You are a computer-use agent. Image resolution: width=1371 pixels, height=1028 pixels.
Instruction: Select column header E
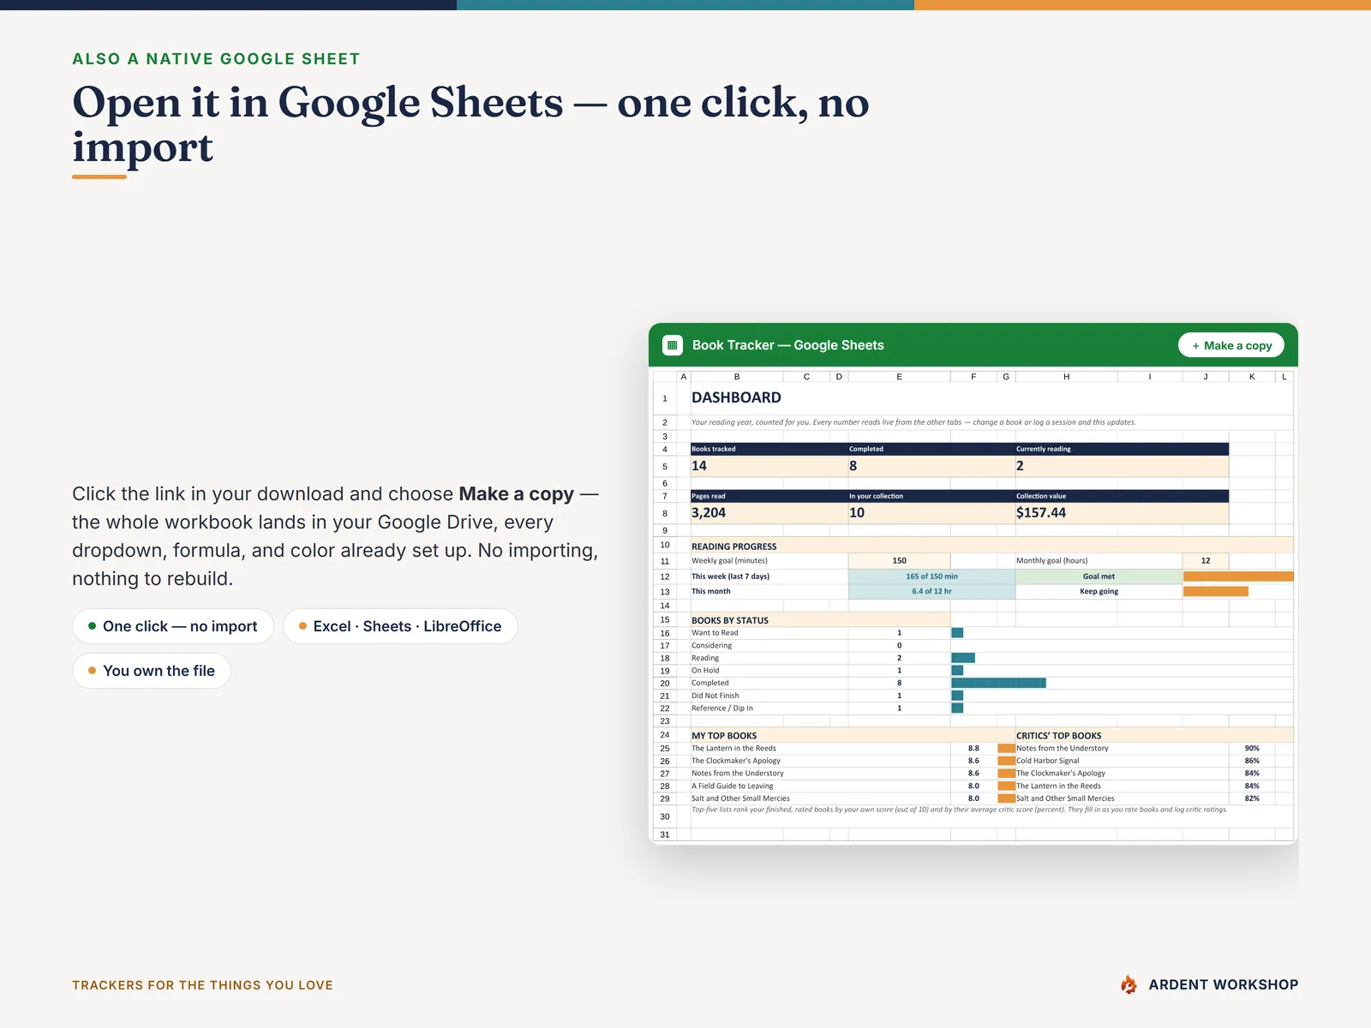tap(899, 376)
